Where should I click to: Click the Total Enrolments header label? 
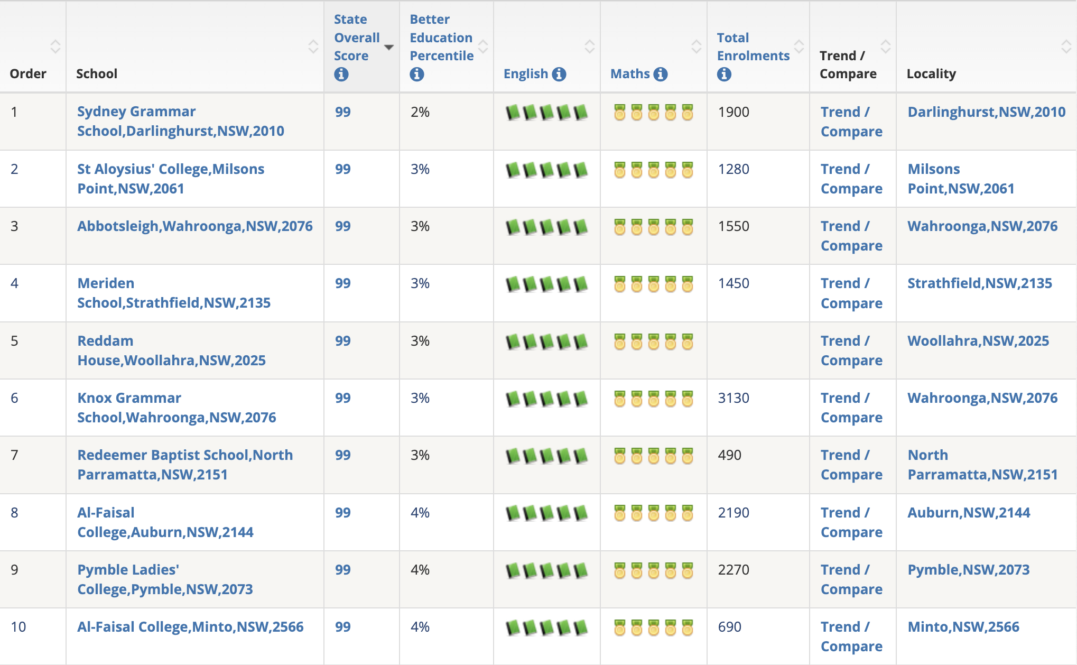(x=753, y=47)
